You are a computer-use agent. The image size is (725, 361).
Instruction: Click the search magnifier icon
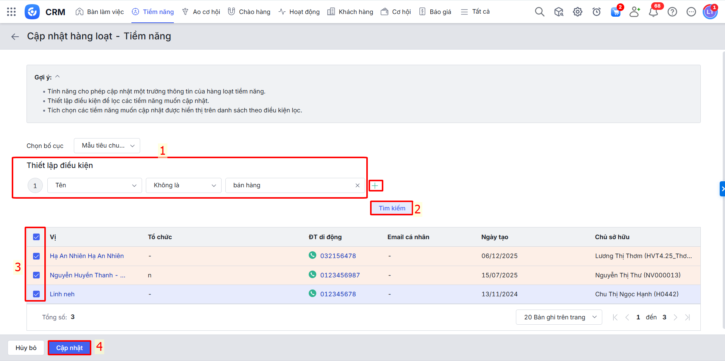tap(539, 12)
